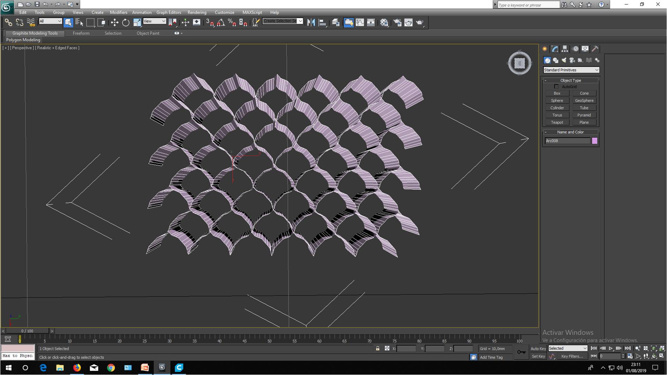667x375 pixels.
Task: Expand the reference coordinate View dropdown
Action: point(155,21)
